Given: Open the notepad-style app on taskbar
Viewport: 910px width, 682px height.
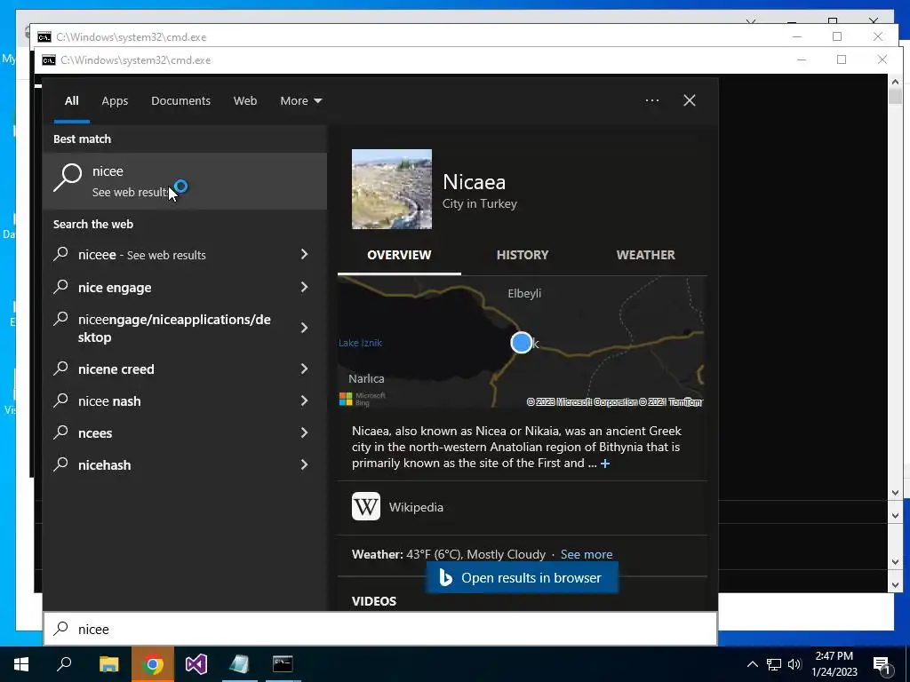Looking at the screenshot, I should coord(239,664).
